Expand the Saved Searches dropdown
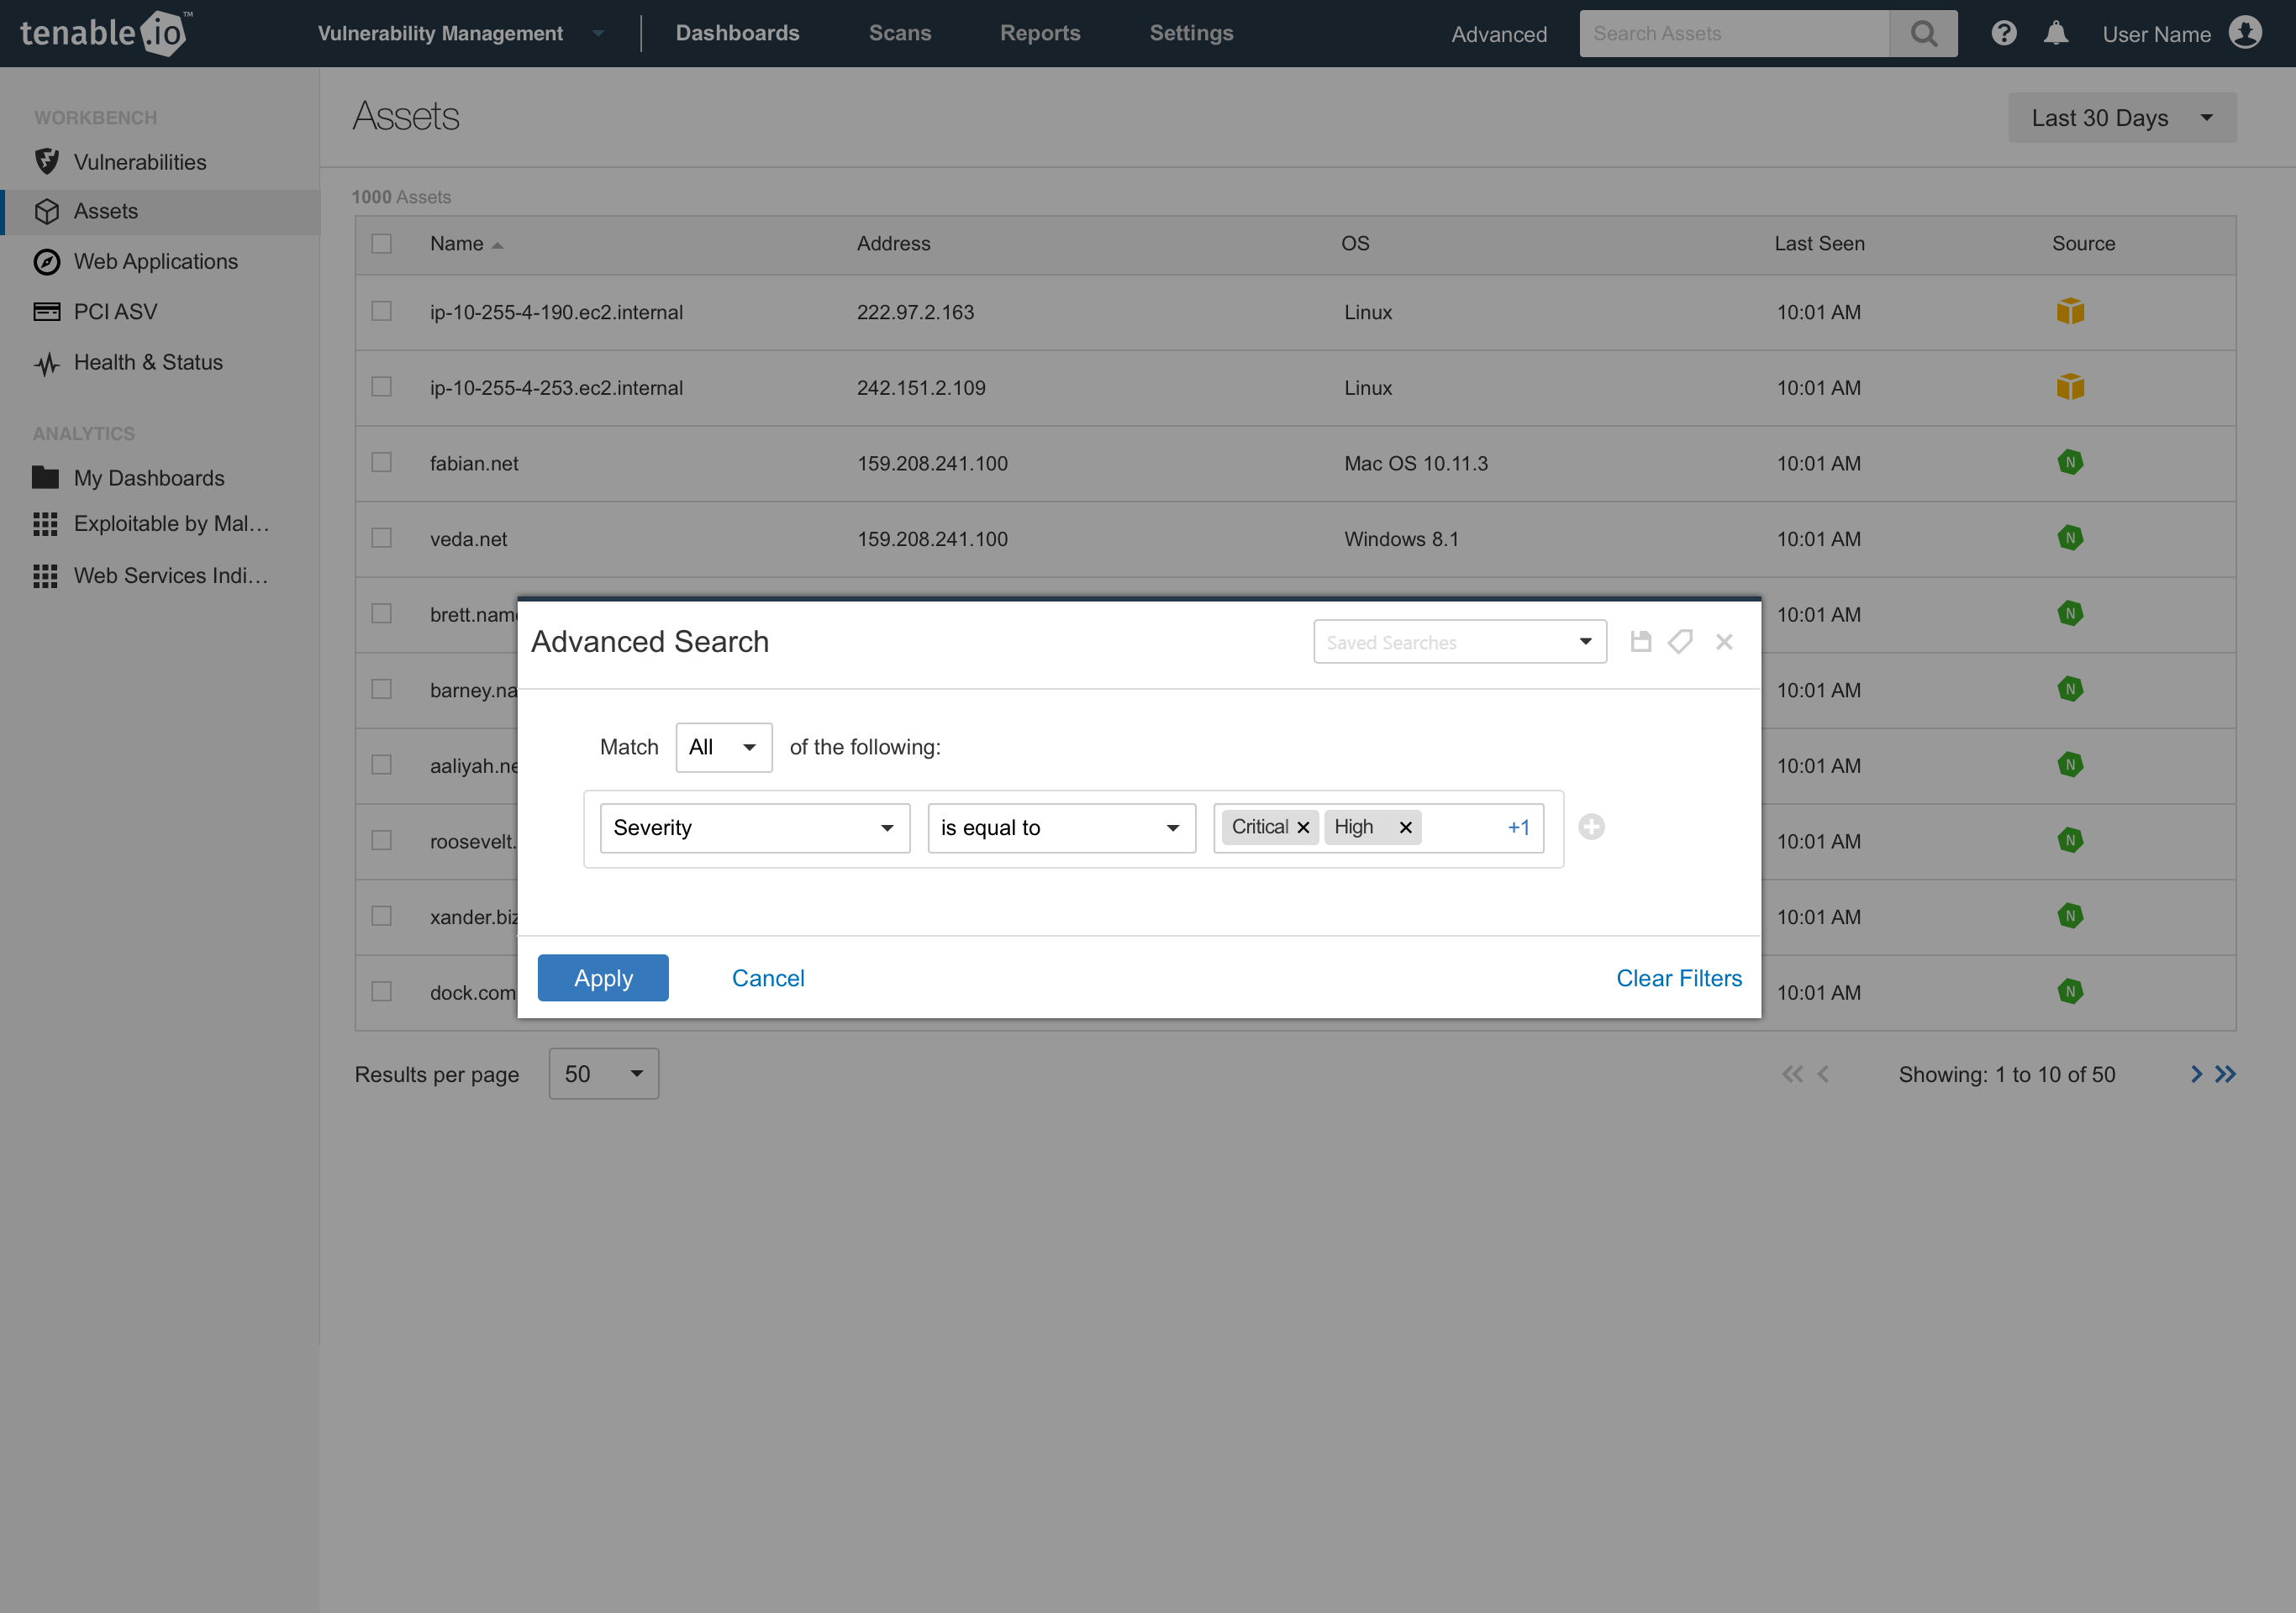This screenshot has width=2296, height=1613. coord(1459,642)
